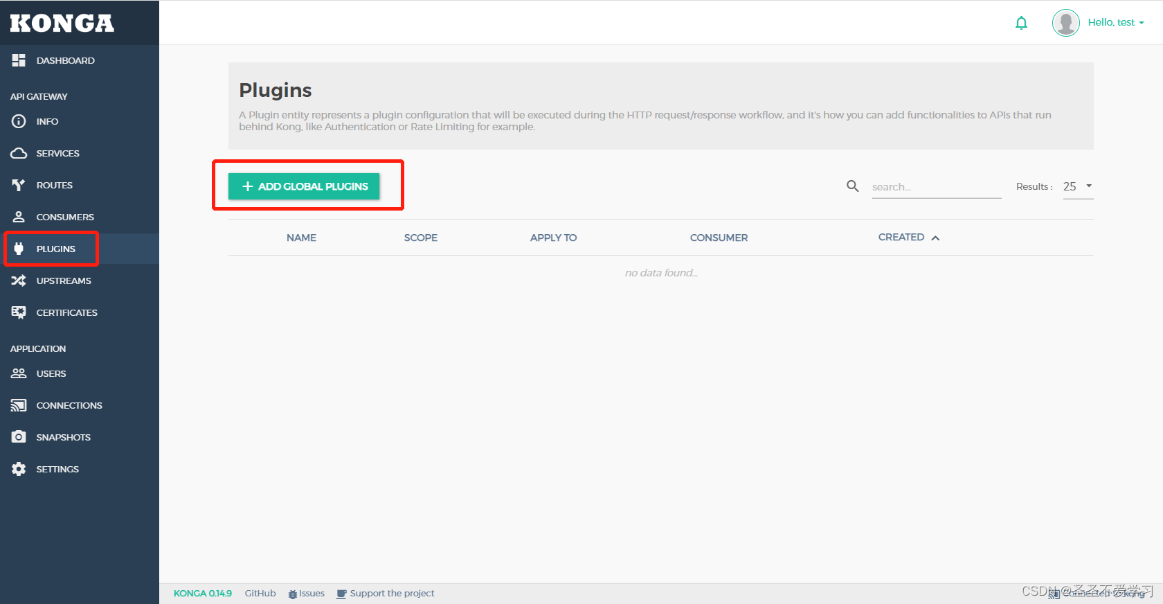Click the Issues bug icon in footer

coord(293,594)
